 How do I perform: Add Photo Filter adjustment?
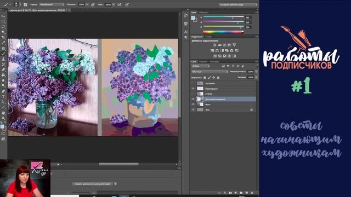pos(227,50)
